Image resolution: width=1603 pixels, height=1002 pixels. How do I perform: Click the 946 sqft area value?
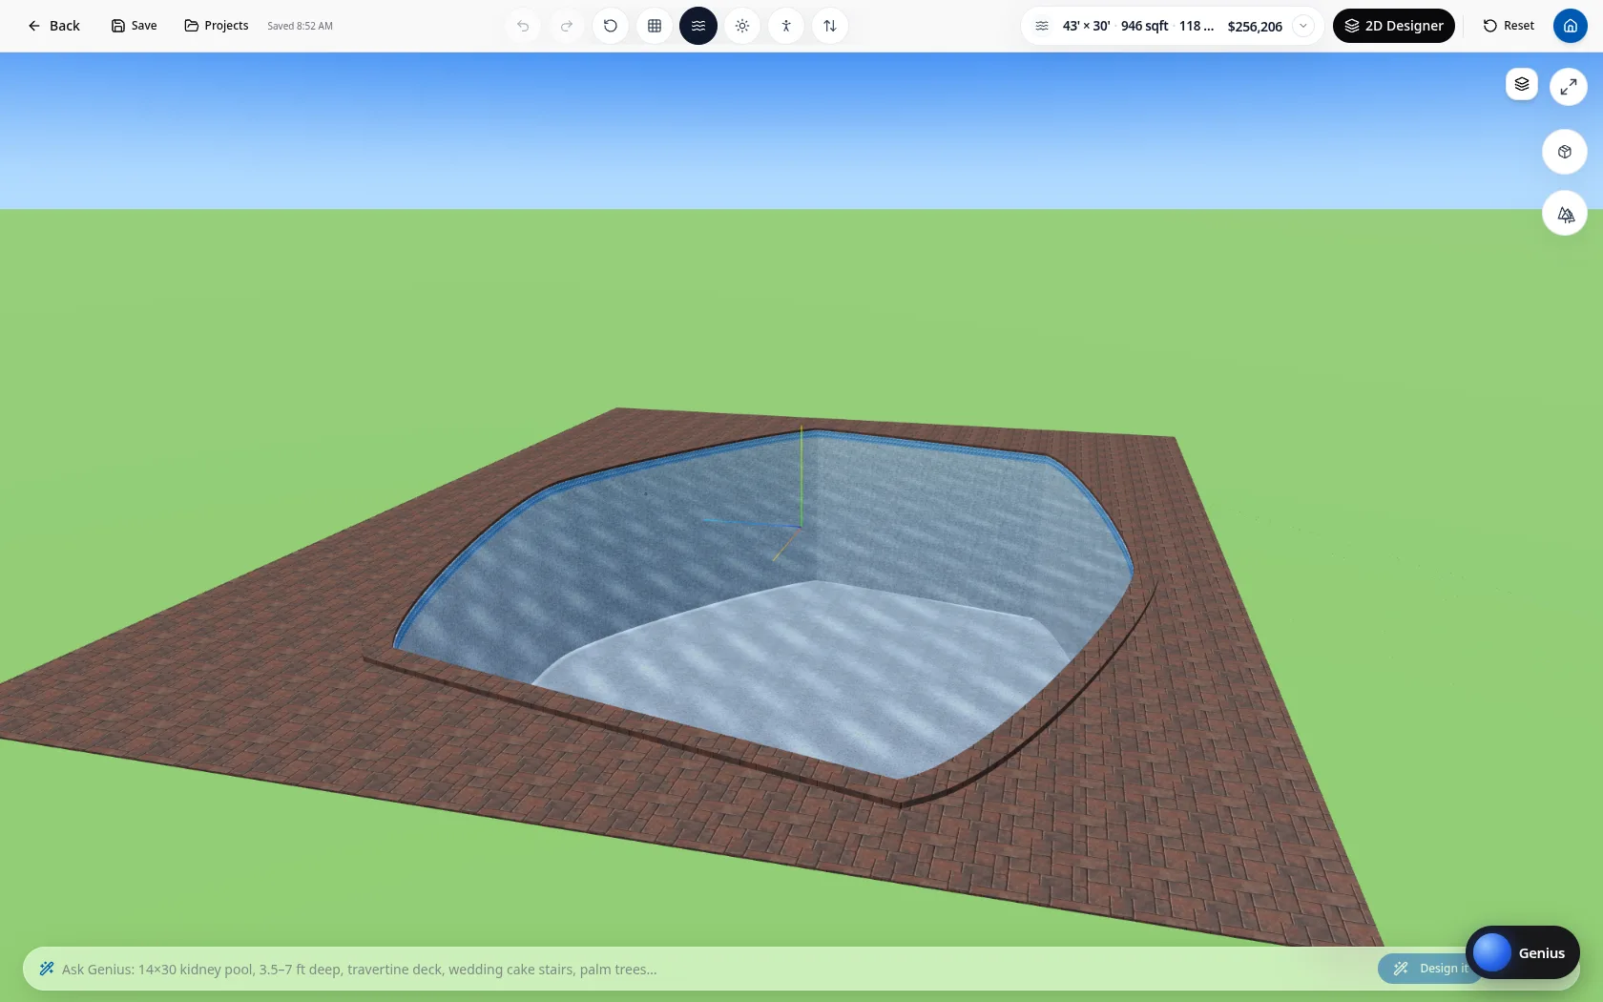coord(1144,26)
